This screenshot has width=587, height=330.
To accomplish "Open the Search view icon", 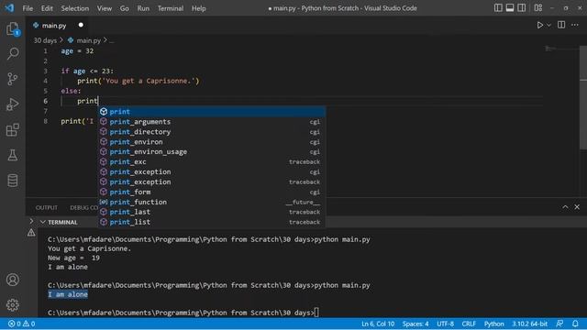I will (x=12, y=53).
